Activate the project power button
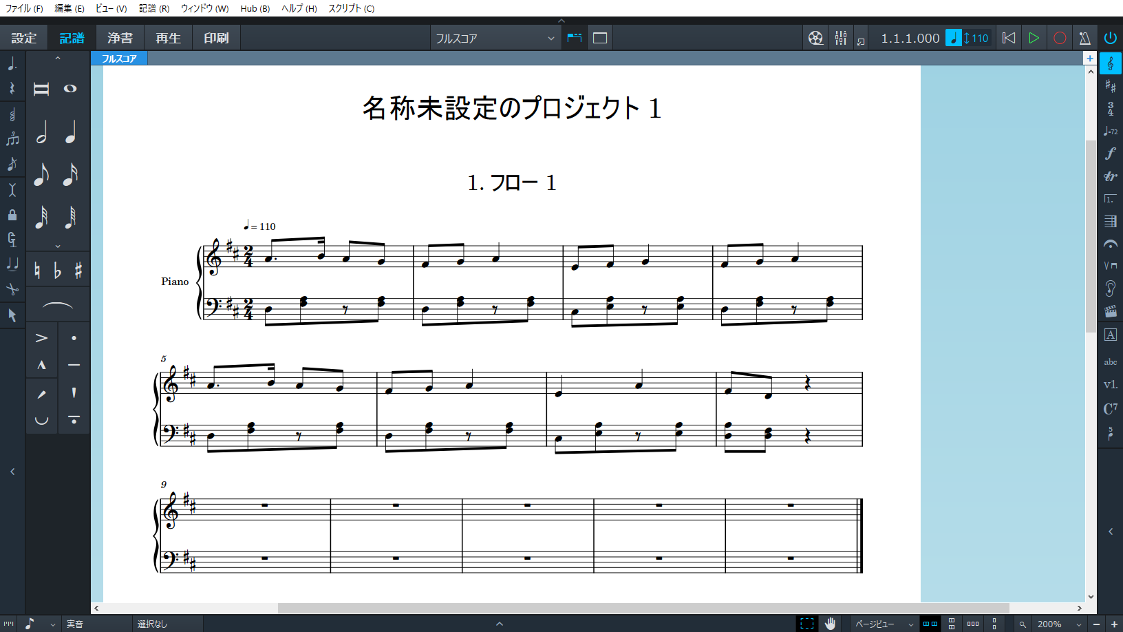The height and width of the screenshot is (632, 1123). coord(1110,38)
